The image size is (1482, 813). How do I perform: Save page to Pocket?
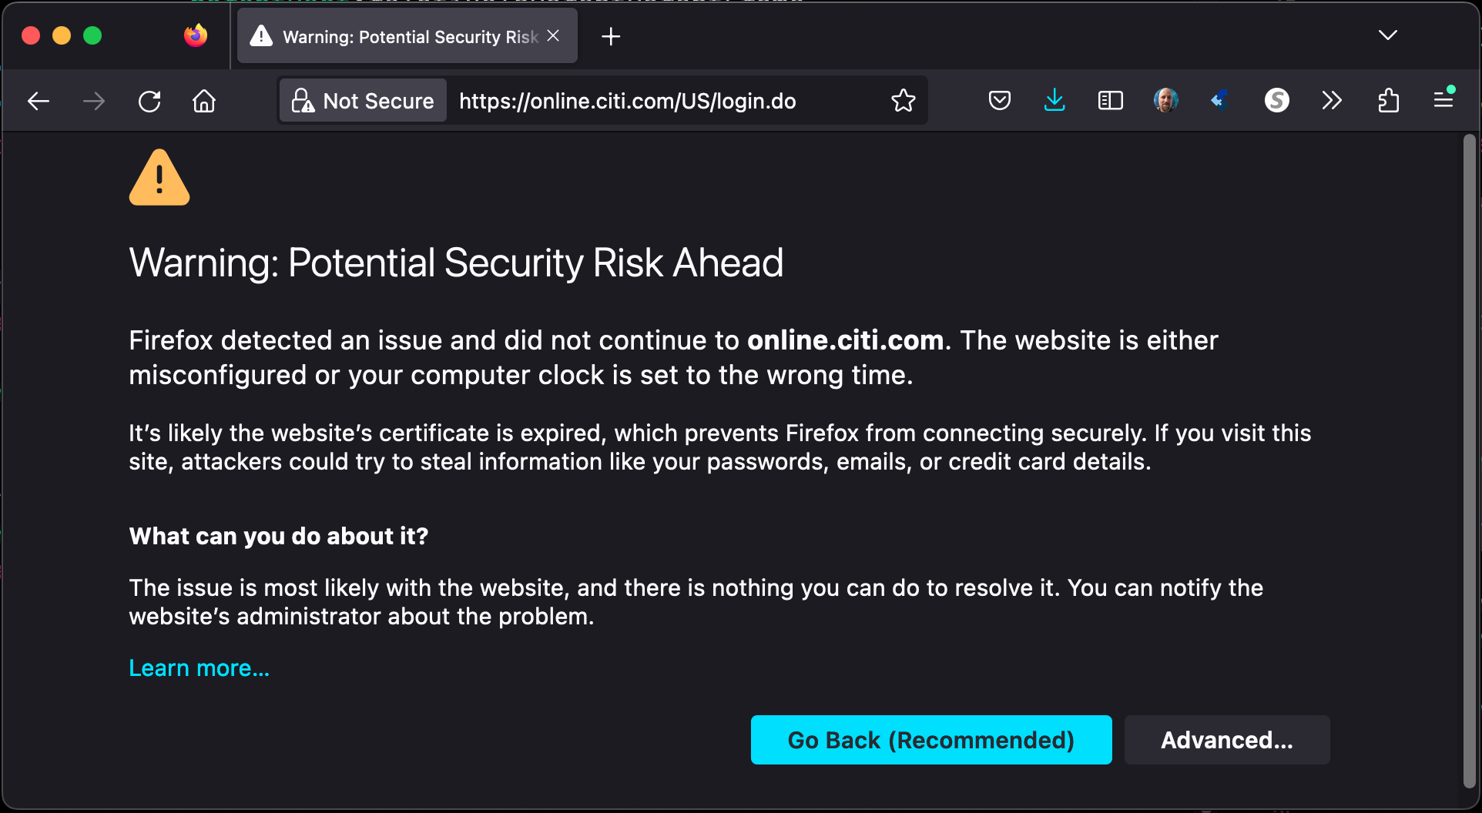point(999,101)
